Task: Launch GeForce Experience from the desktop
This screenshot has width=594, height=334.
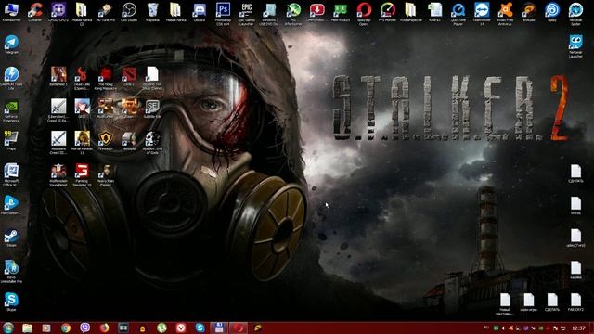Action: [11, 110]
